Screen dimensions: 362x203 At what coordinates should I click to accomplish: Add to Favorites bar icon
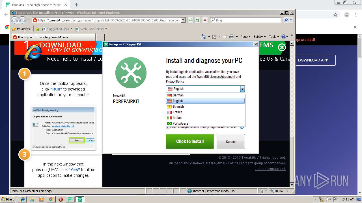(x=37, y=29)
